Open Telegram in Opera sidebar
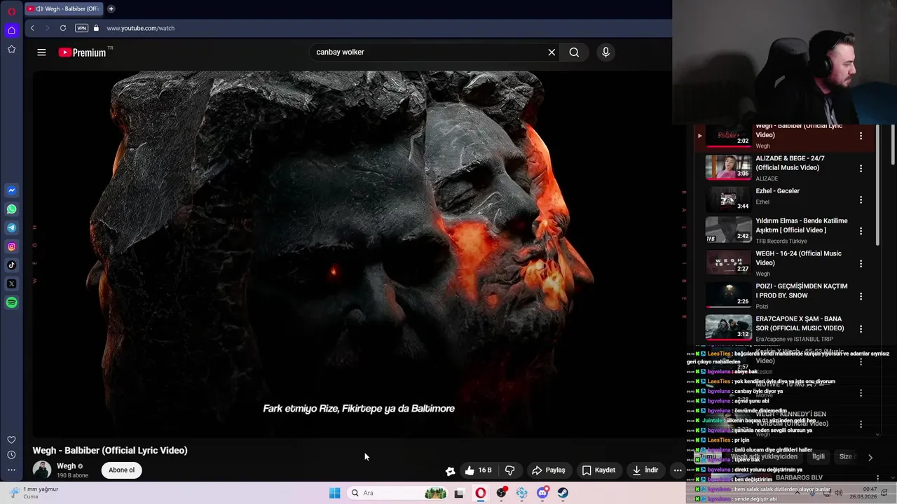This screenshot has width=897, height=504. point(11,227)
